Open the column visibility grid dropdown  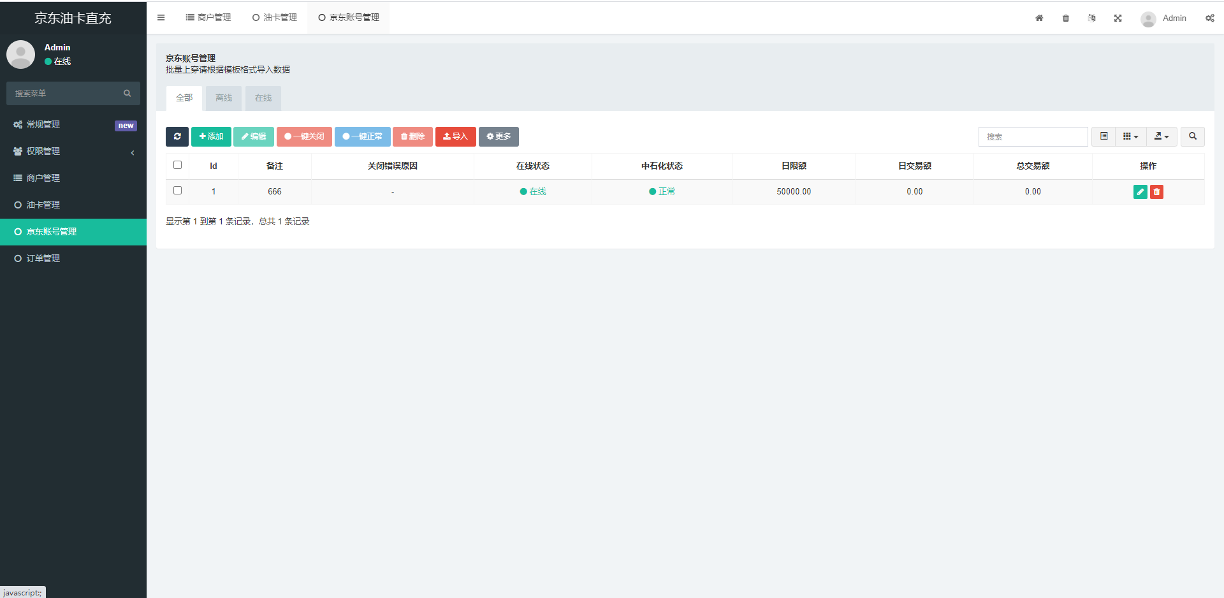(x=1130, y=136)
